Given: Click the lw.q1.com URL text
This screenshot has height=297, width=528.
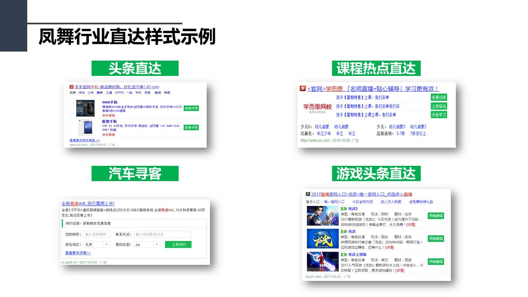Looking at the screenshot, I should [x=313, y=276].
